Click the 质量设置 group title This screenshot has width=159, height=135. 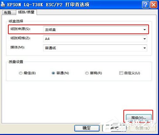(16, 62)
